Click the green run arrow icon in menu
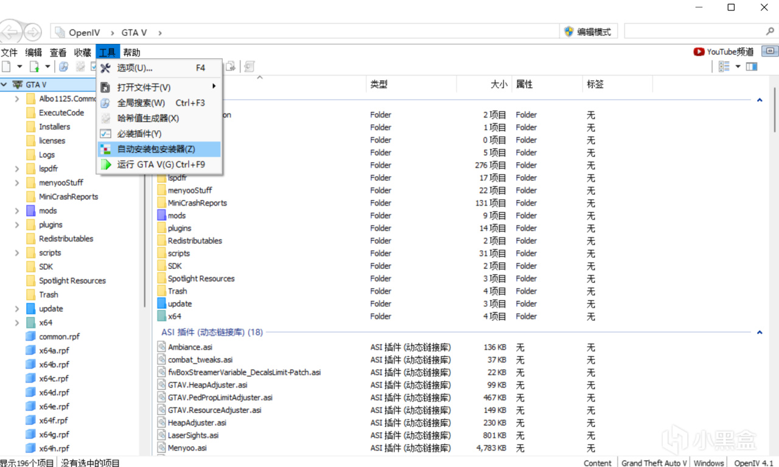779x467 pixels. click(106, 164)
